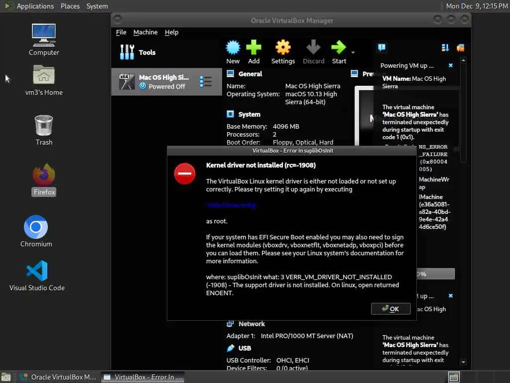Click the VirtualBox Manager window menu button
Viewport: 510px width, 383px height.
tap(118, 19)
